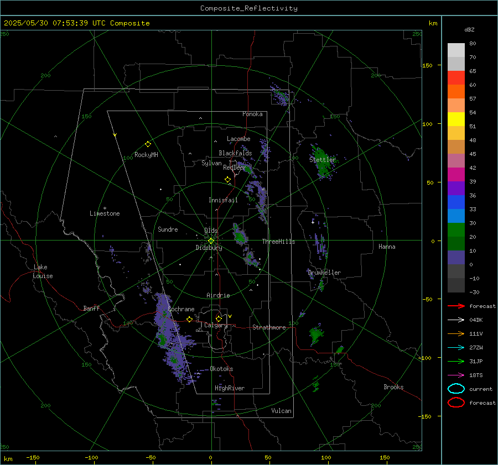
Task: Click the Vulcan town label
Action: 281,411
